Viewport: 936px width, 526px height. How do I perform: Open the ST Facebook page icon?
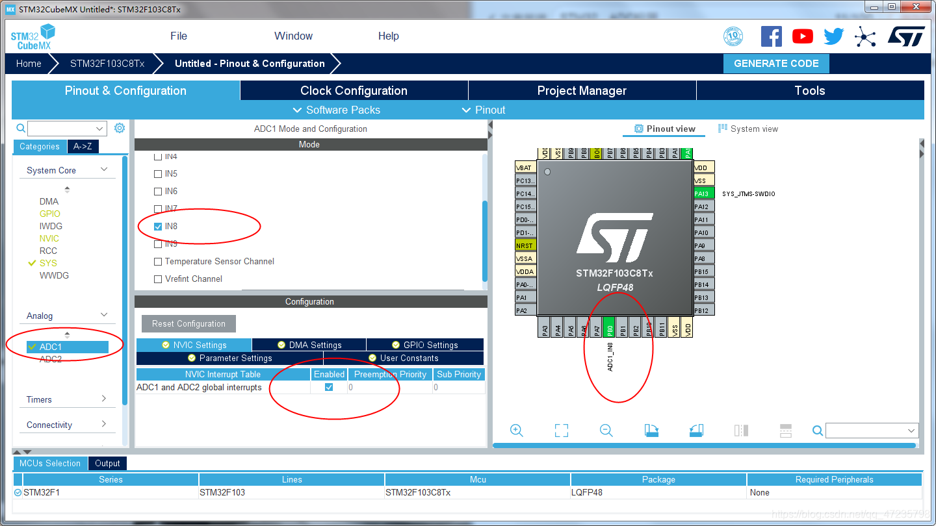coord(772,36)
